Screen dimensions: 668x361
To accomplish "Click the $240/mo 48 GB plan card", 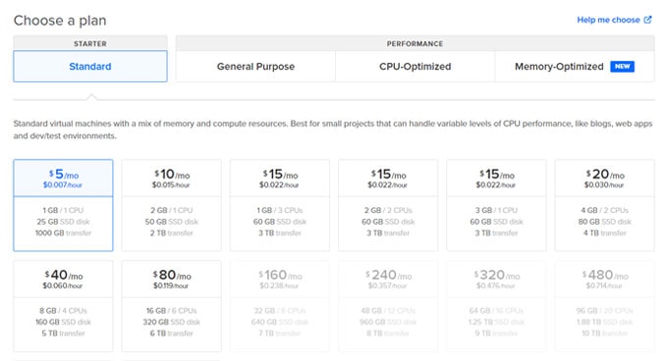I will tap(388, 306).
